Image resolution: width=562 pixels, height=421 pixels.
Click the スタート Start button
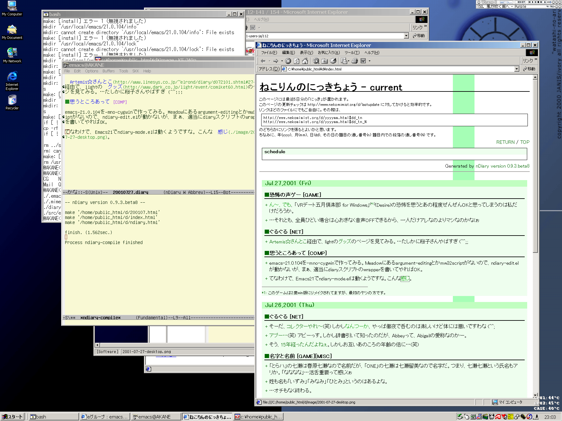(13, 417)
